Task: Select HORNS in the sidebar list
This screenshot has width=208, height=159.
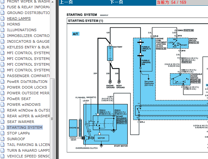Action: pyautogui.click(x=13, y=24)
